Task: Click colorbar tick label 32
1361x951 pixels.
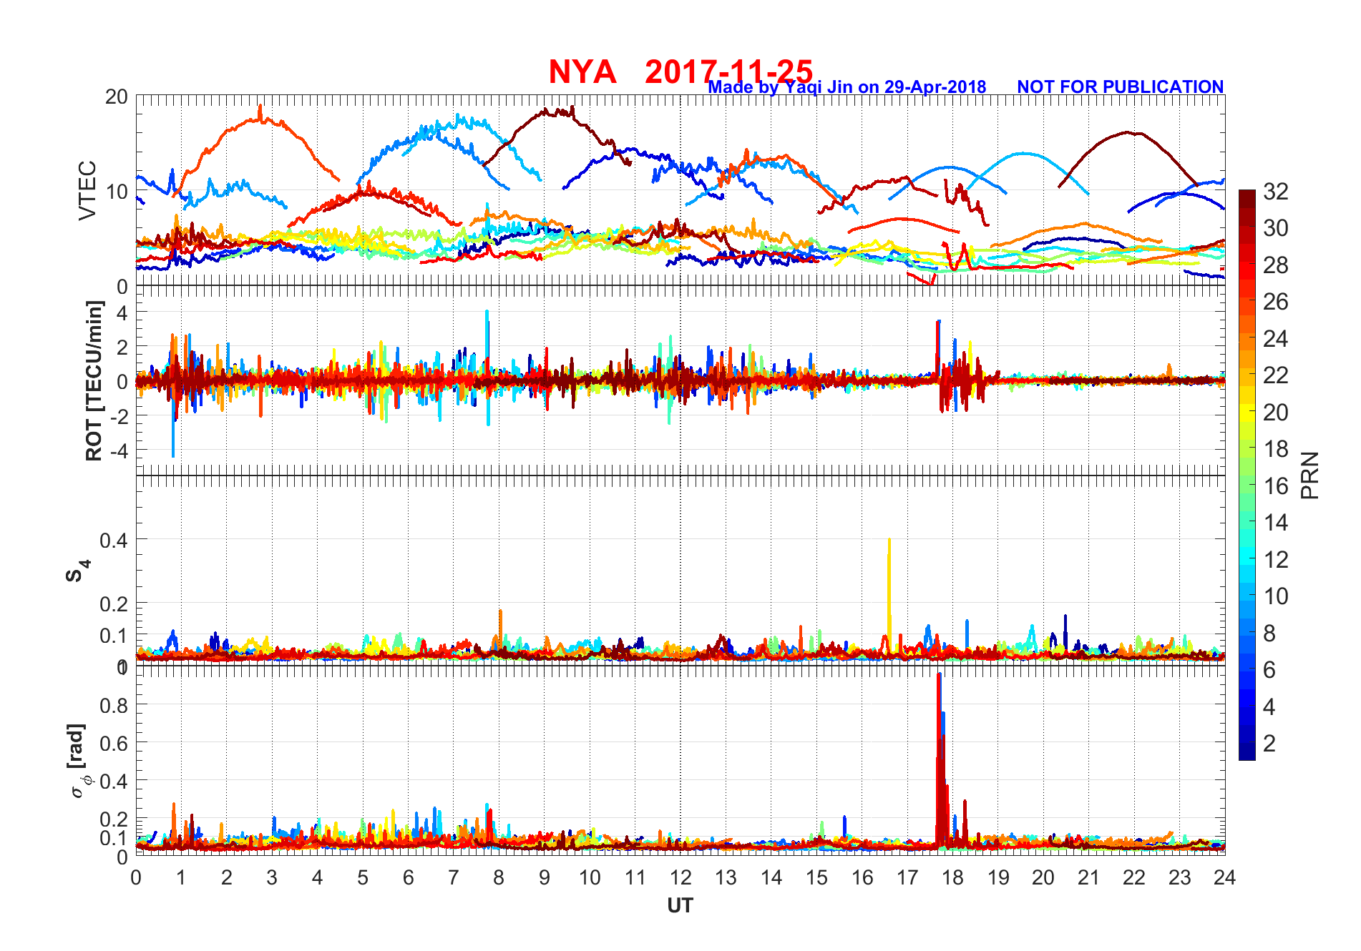Action: pos(1275,191)
